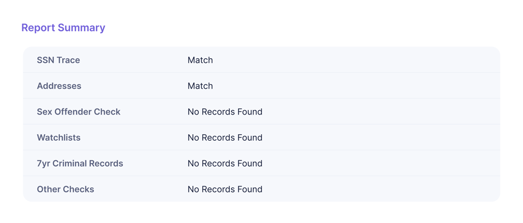Click the Addresses label

pyautogui.click(x=59, y=86)
